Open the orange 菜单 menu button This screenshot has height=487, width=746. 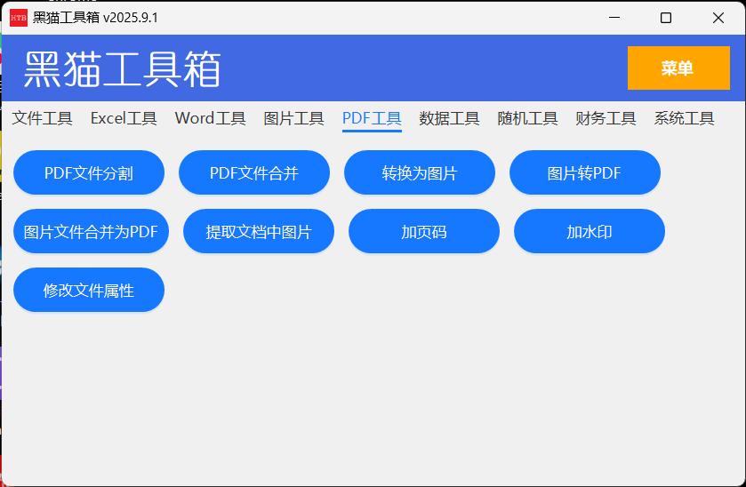click(678, 68)
